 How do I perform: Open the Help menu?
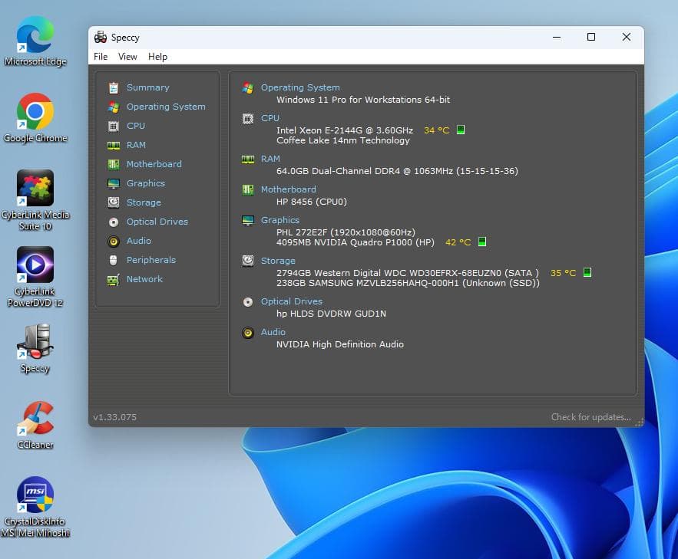point(157,56)
